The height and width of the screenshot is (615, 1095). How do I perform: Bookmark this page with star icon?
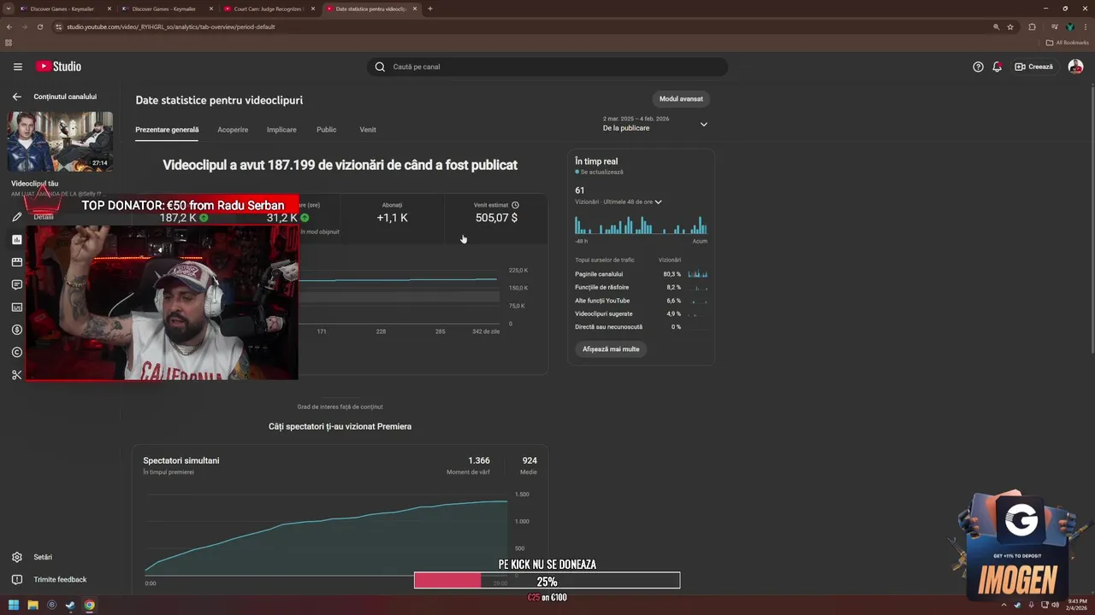(1010, 26)
